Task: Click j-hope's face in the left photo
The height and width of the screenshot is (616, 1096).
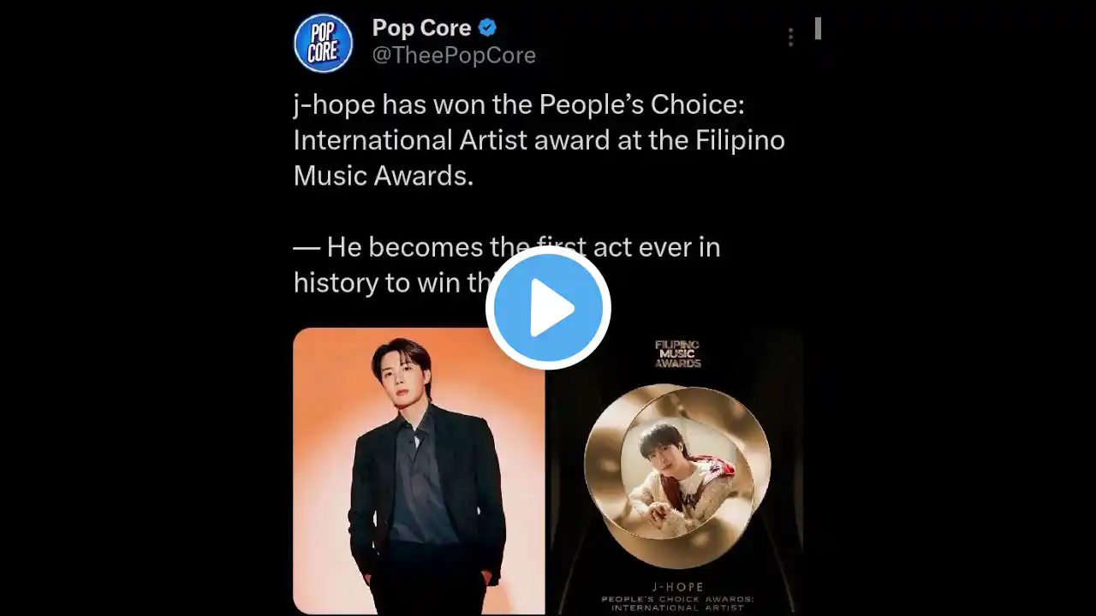Action: coord(401,375)
